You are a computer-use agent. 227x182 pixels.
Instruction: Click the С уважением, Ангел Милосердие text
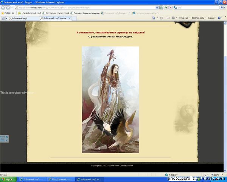110,36
